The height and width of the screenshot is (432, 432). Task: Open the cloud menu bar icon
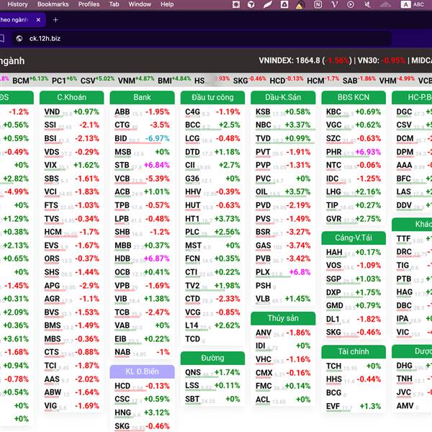(385, 4)
